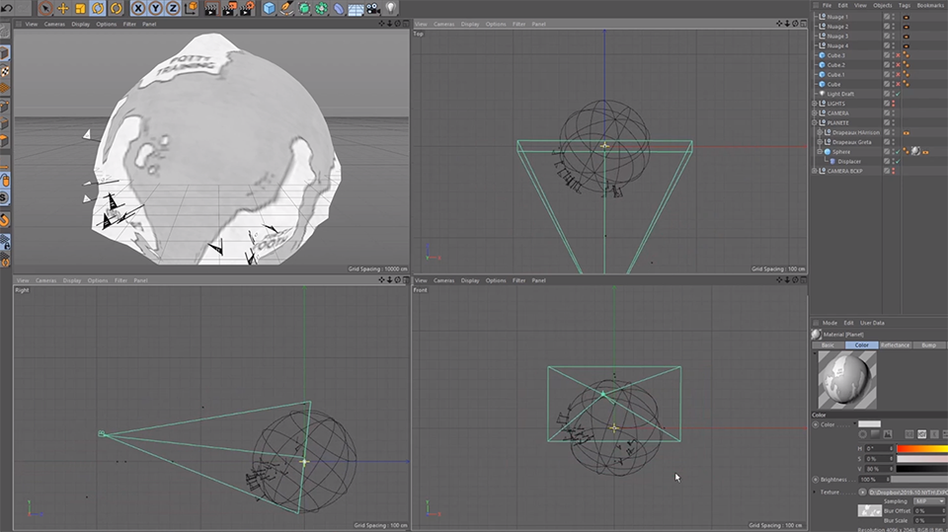Viewport: 948px width, 532px height.
Task: Toggle Light Draft green checkmark
Action: tap(898, 94)
